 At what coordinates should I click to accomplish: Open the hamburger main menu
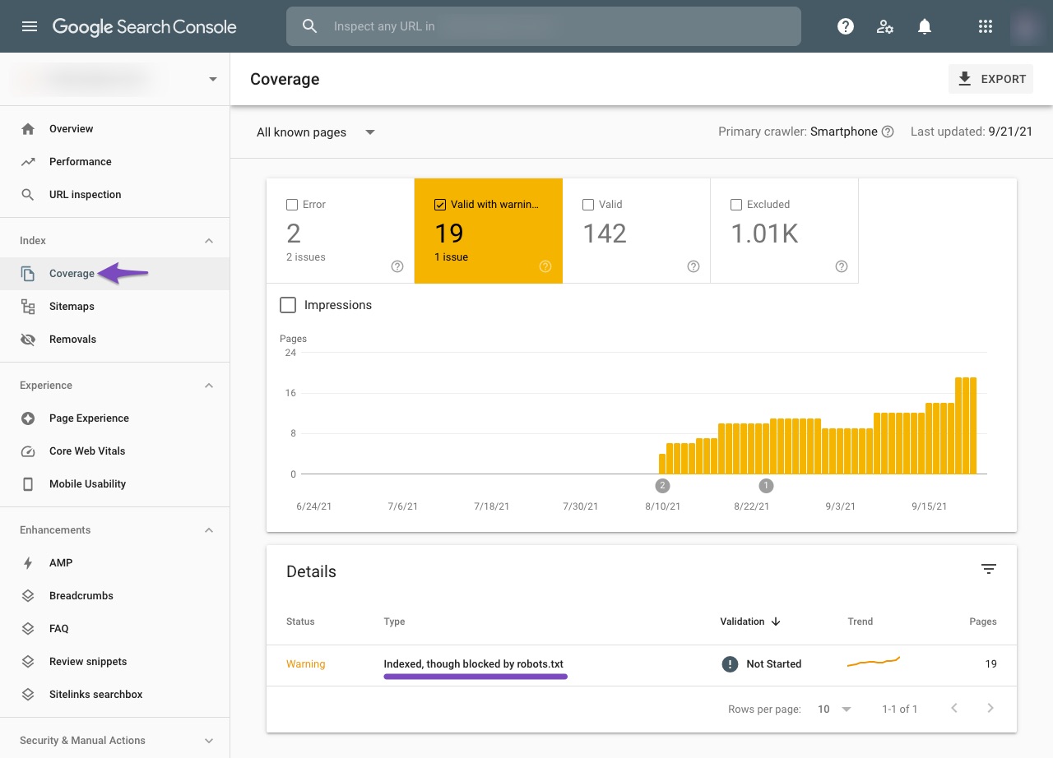pos(30,26)
